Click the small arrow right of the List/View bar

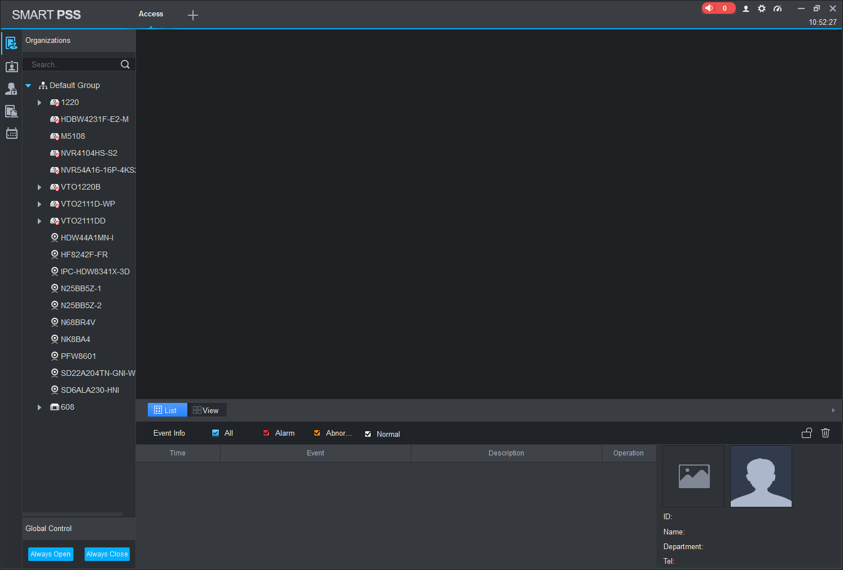pyautogui.click(x=833, y=410)
